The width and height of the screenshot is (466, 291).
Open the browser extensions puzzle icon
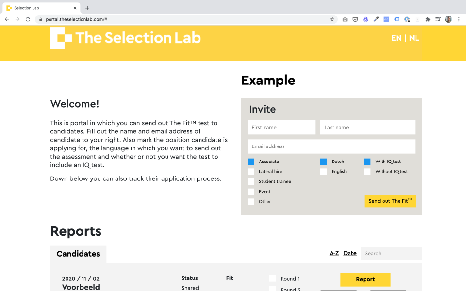427,19
